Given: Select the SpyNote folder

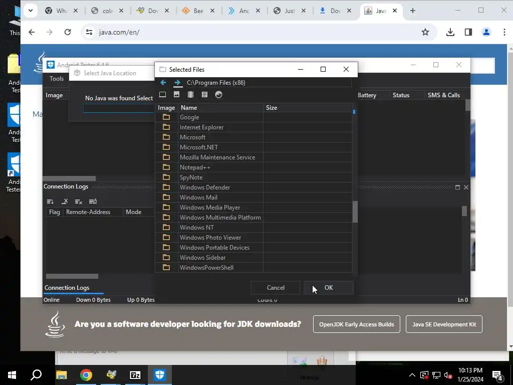Looking at the screenshot, I should 253,177.
